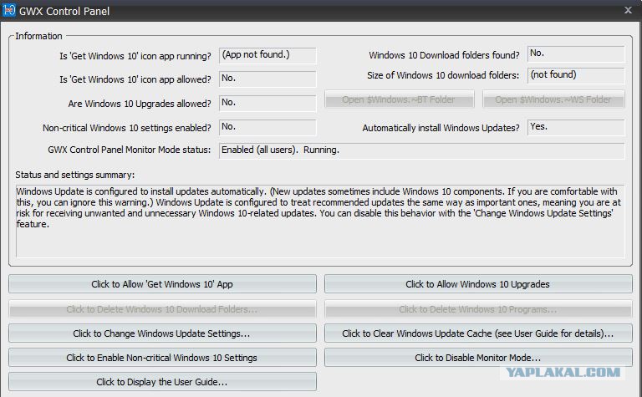Click to Allow 'Get Windows 10' App
This screenshot has height=397, width=642.
pos(162,284)
